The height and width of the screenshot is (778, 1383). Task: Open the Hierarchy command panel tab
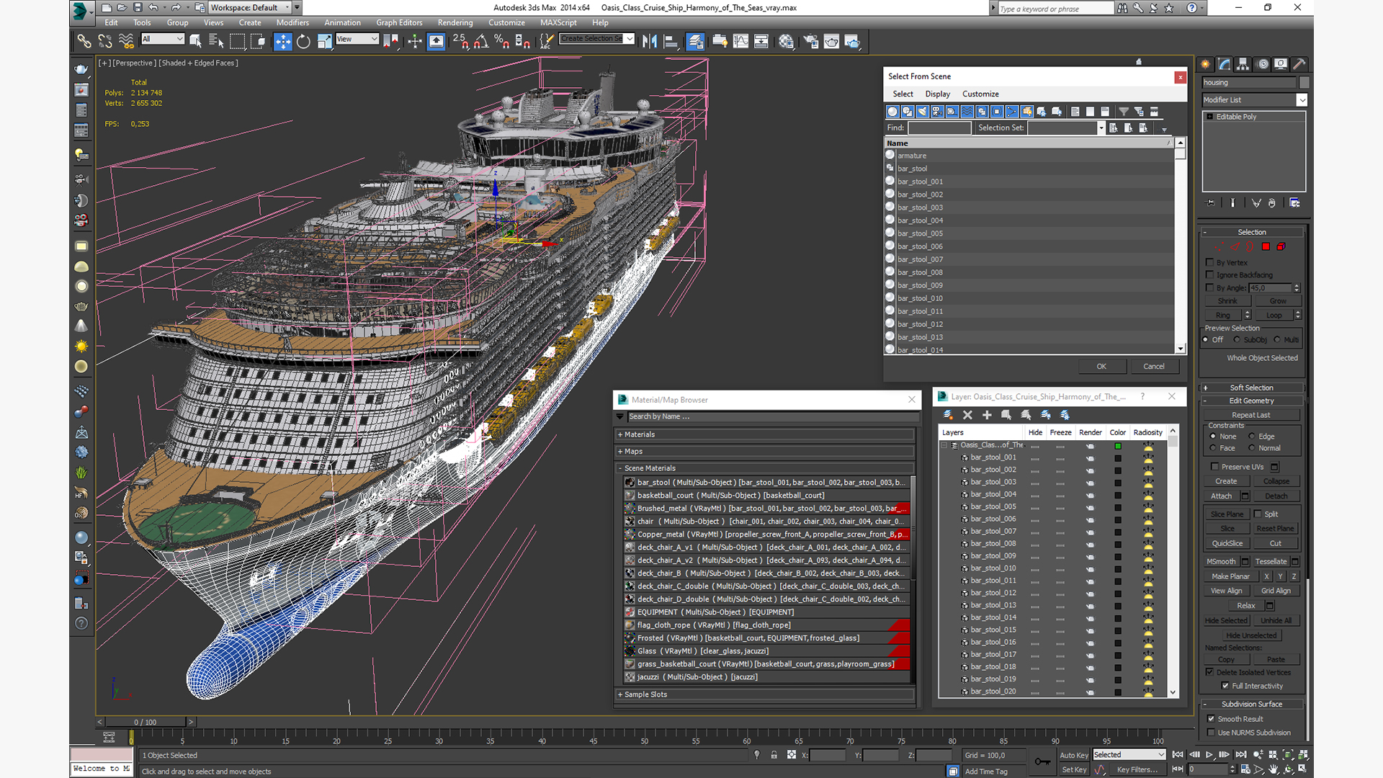[1243, 64]
